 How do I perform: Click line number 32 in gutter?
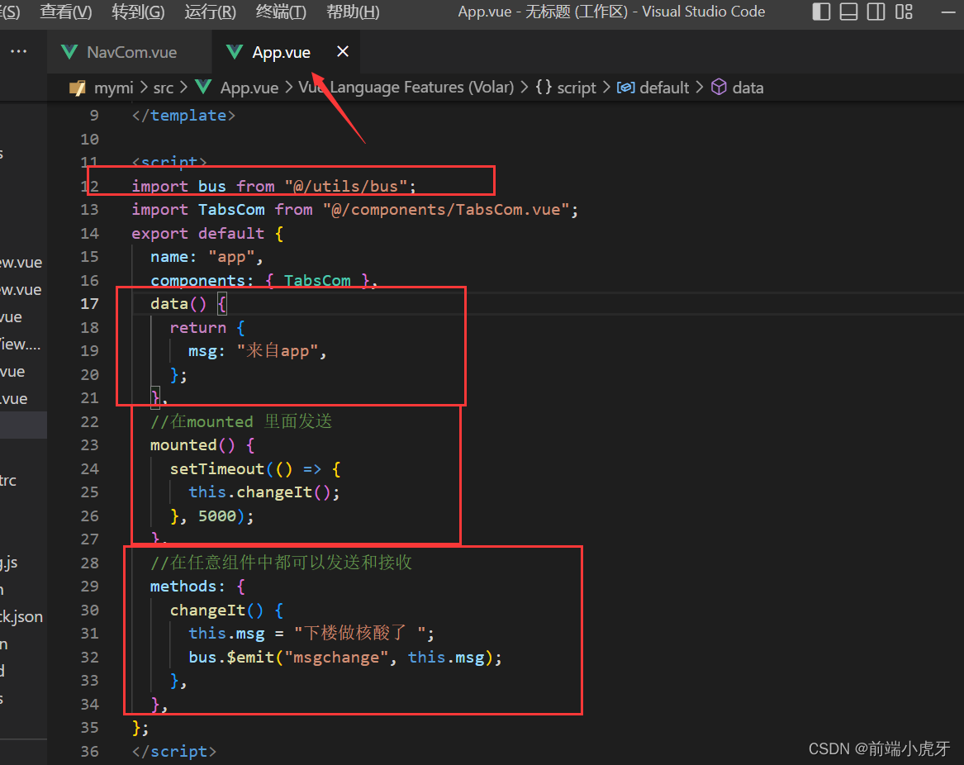tap(90, 658)
